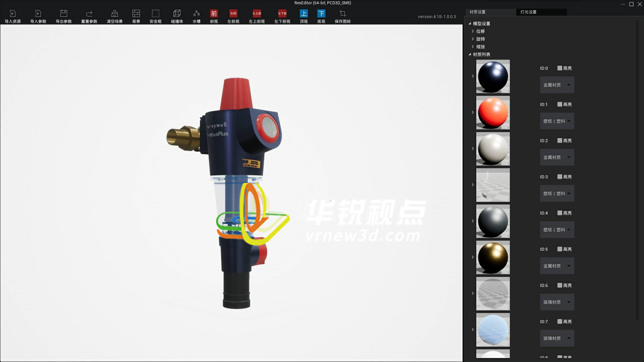This screenshot has height=362, width=644.
Task: Enable 高亮 checkbox for ID:3
Action: click(x=559, y=177)
